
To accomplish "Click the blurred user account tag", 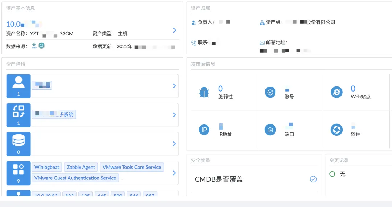I will (42, 85).
